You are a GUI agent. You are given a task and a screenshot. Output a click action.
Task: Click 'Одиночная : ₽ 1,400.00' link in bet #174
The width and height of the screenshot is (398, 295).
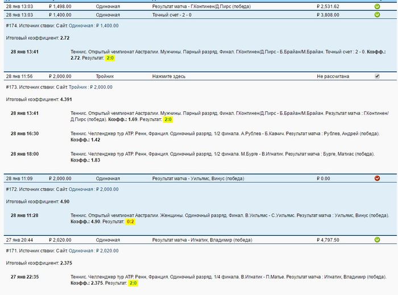pos(93,26)
